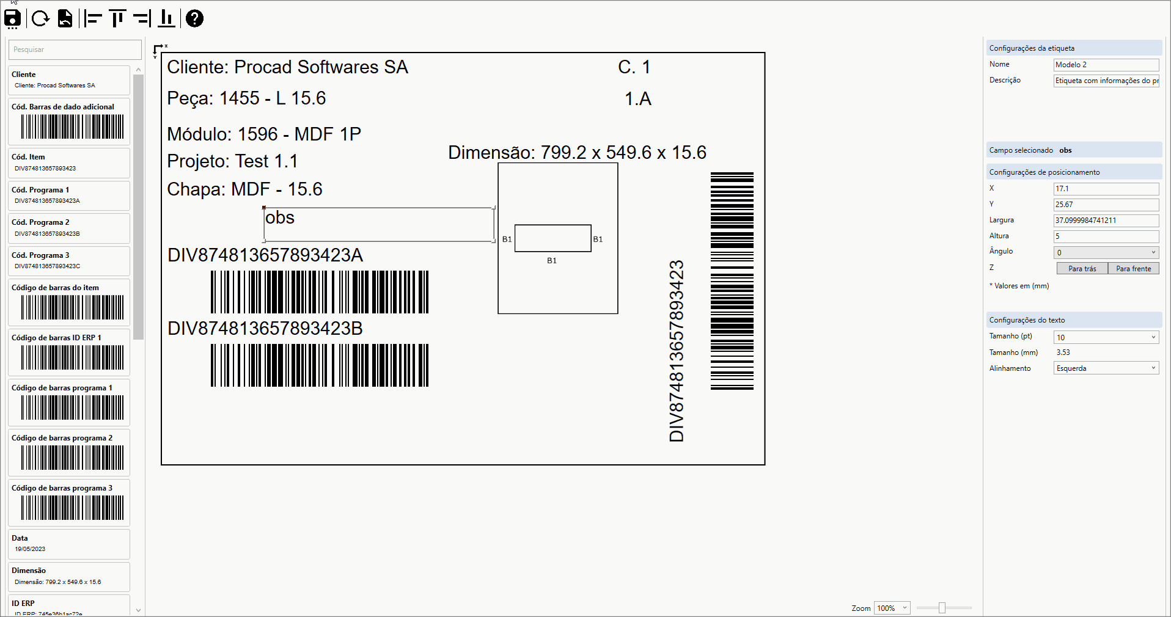1171x617 pixels.
Task: Select the Cliente text on label canvas
Action: point(287,67)
